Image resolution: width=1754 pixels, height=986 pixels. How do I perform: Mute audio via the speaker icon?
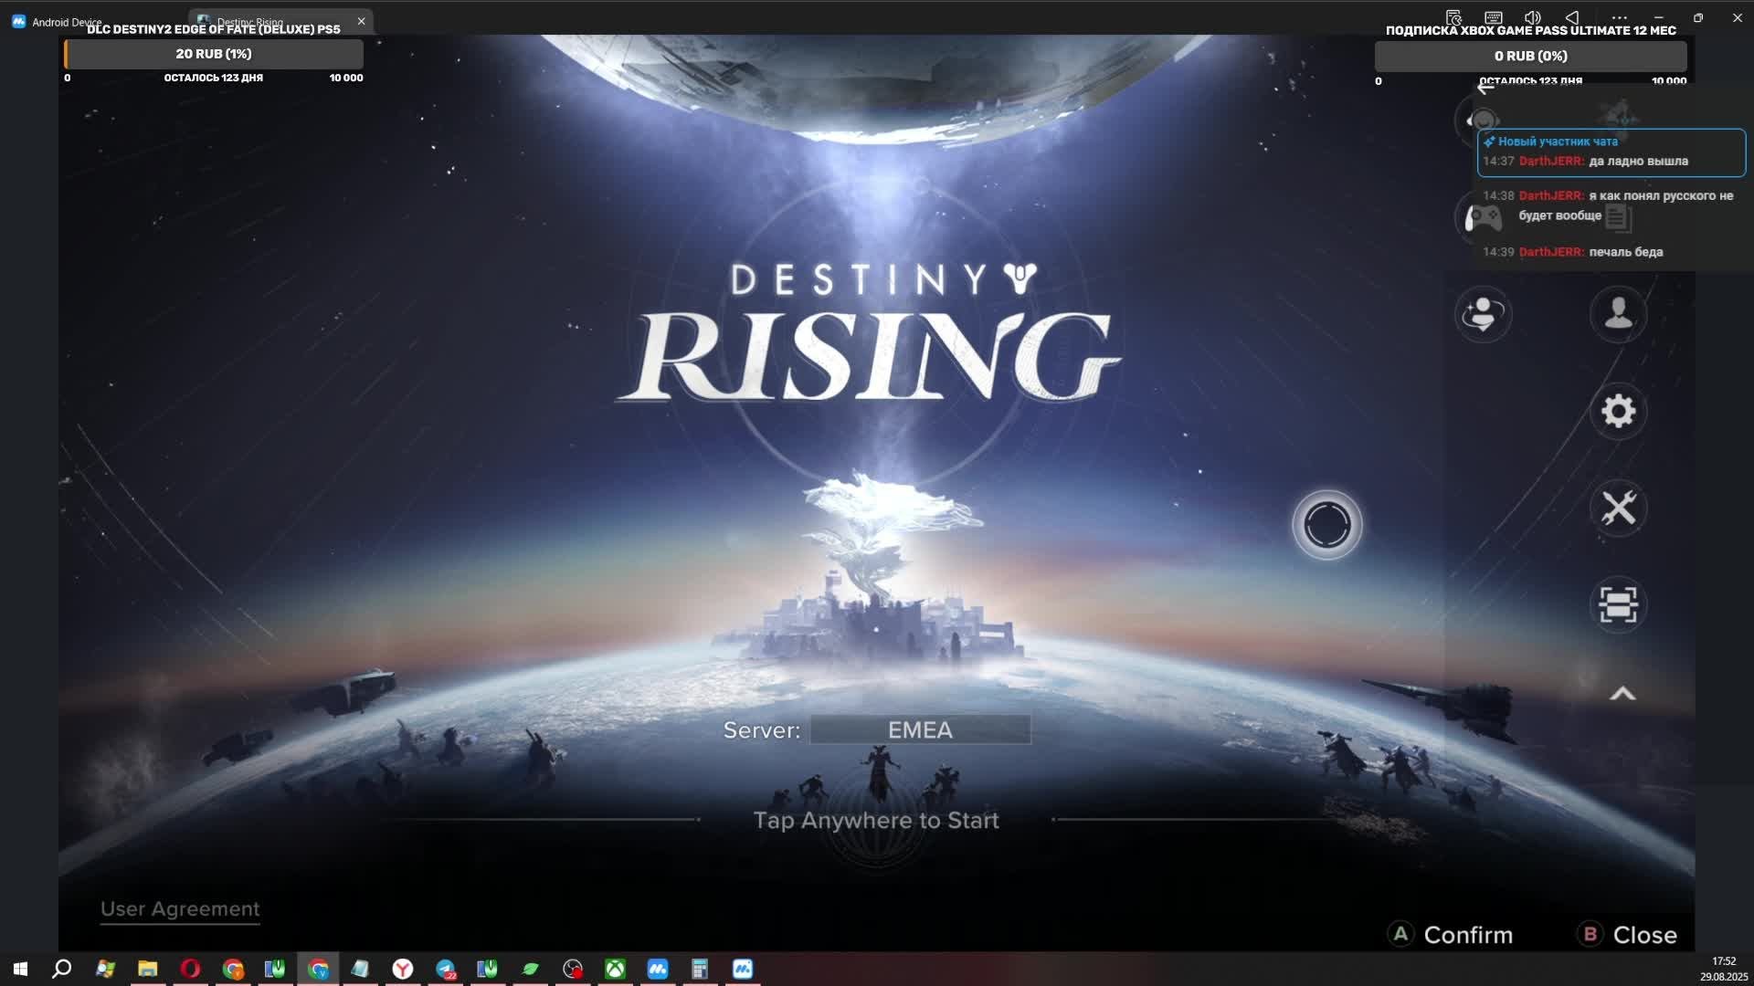1533,17
